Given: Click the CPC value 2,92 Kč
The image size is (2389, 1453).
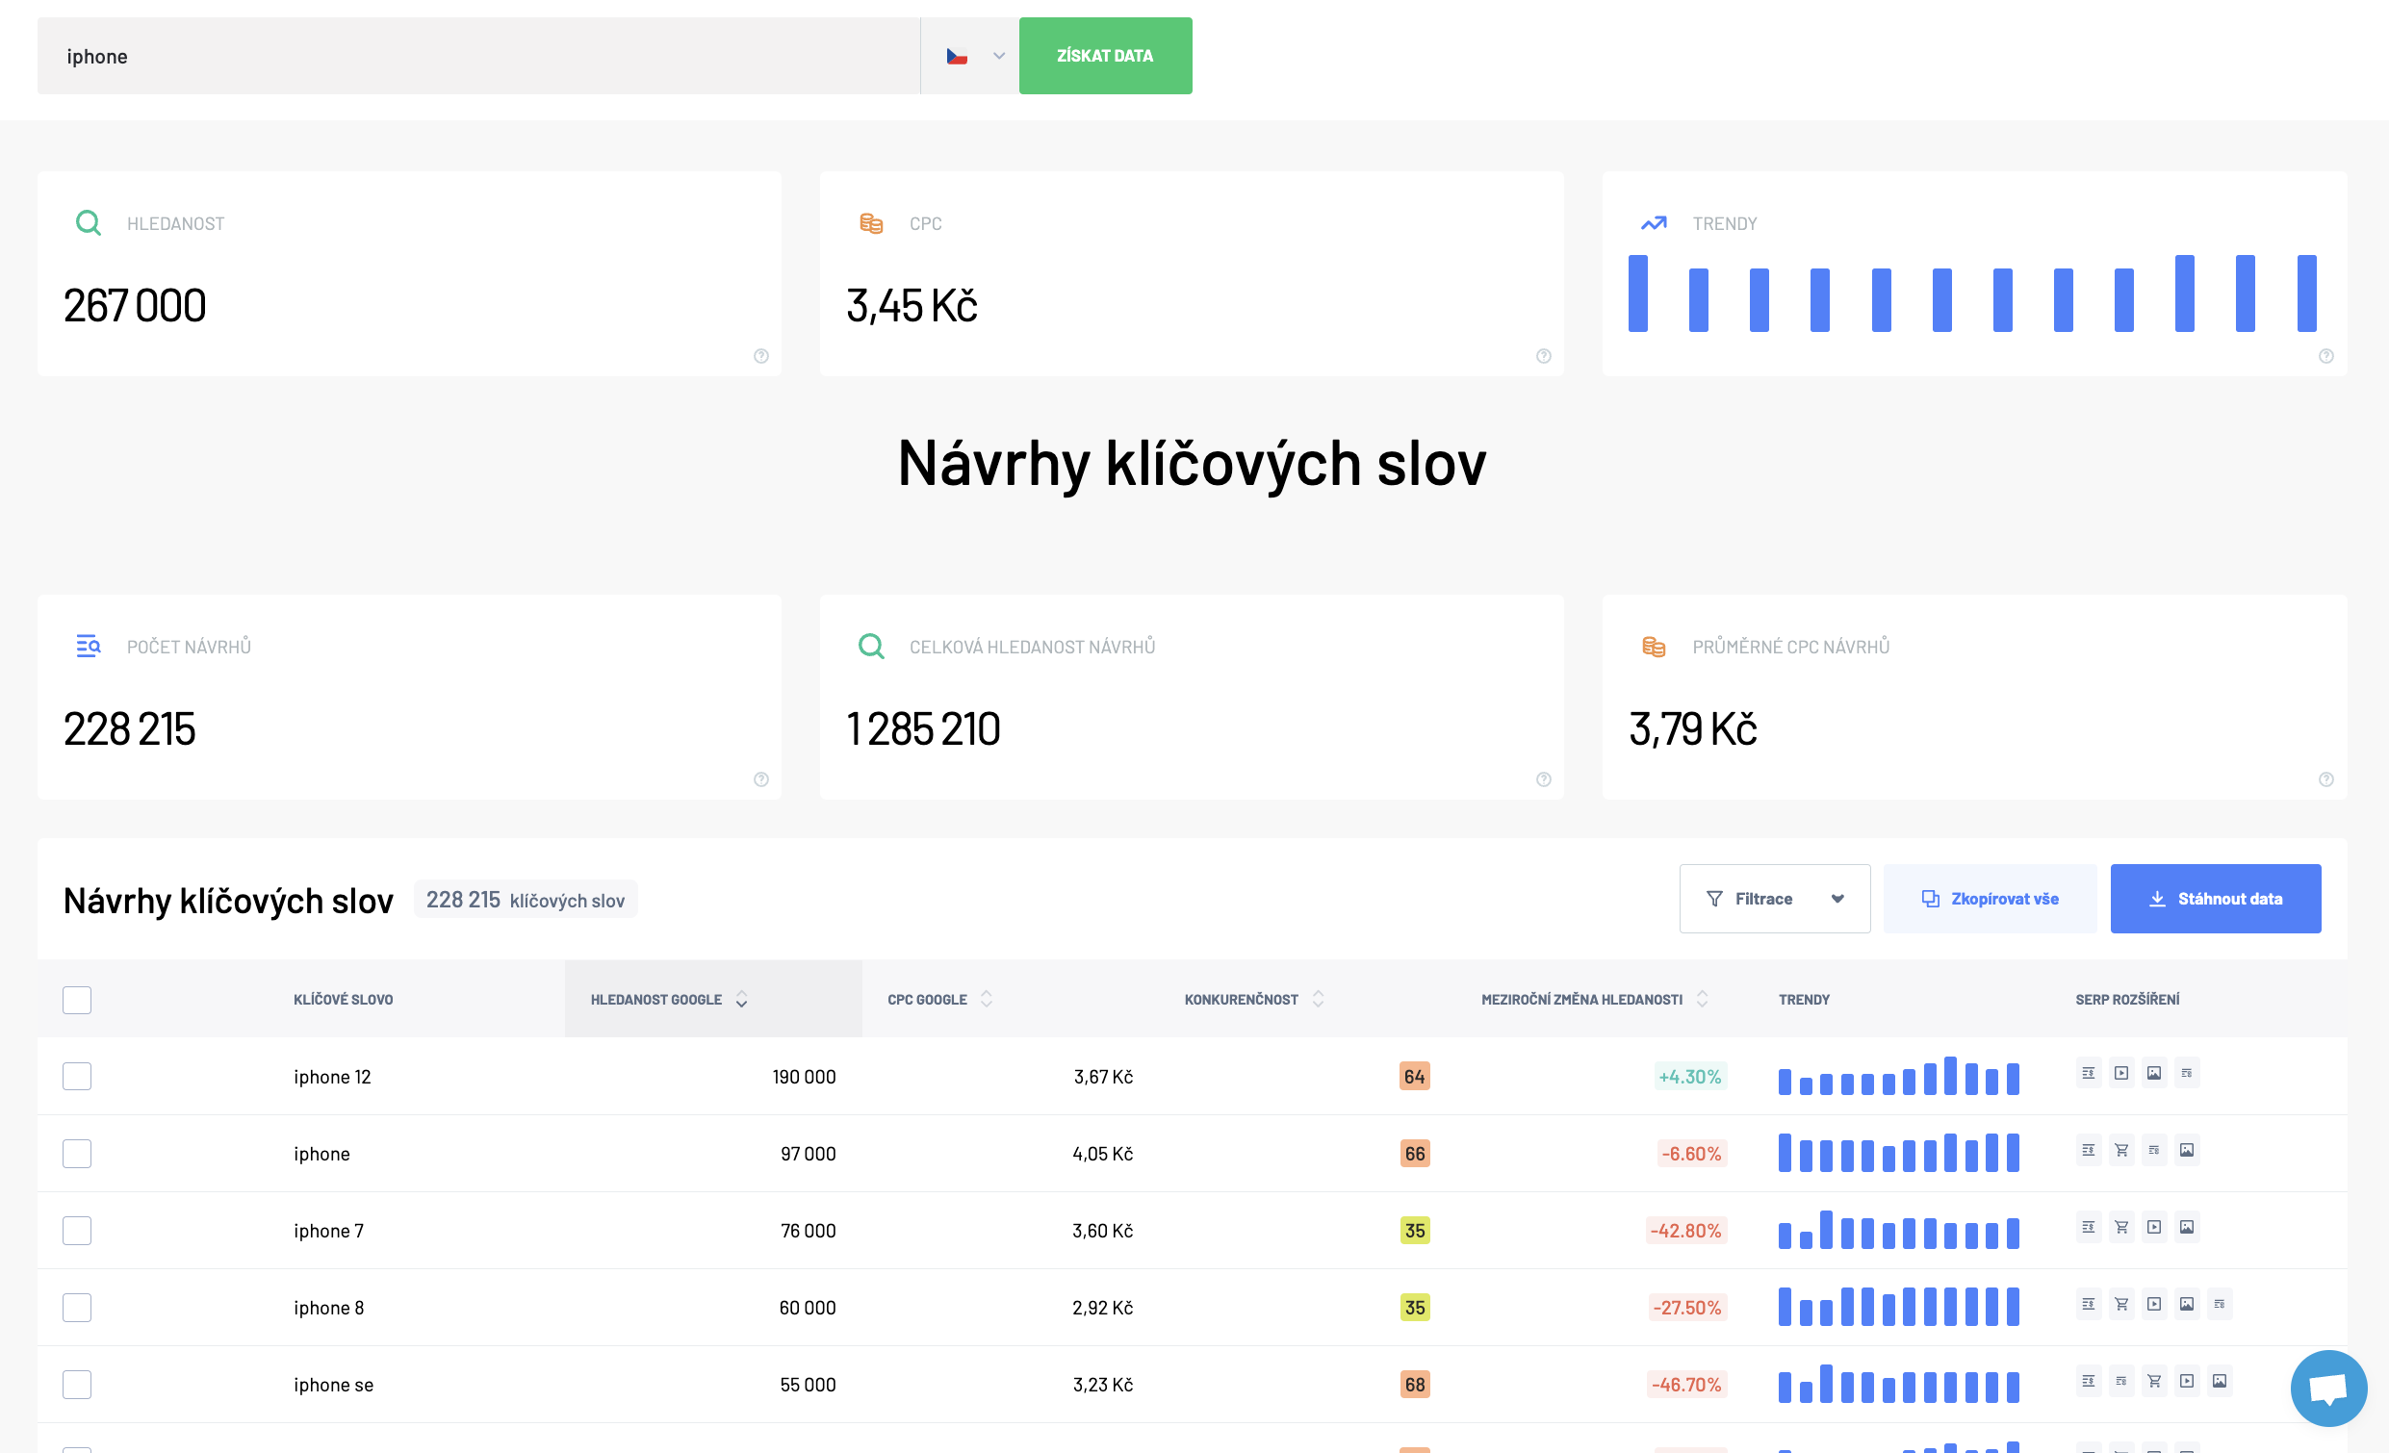Looking at the screenshot, I should click(1102, 1308).
